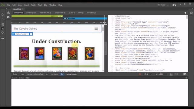Open the bootstrap.js related file
The width and height of the screenshot is (194, 109).
[x=91, y=13]
